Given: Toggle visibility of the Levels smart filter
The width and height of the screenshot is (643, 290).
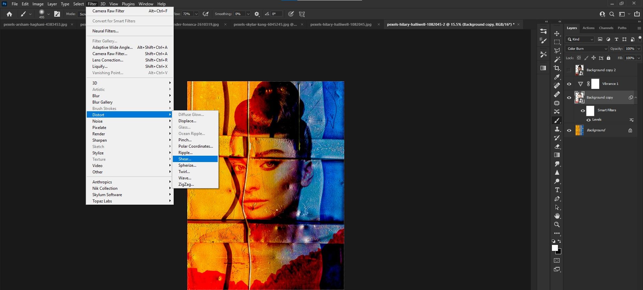Looking at the screenshot, I should click(x=588, y=120).
